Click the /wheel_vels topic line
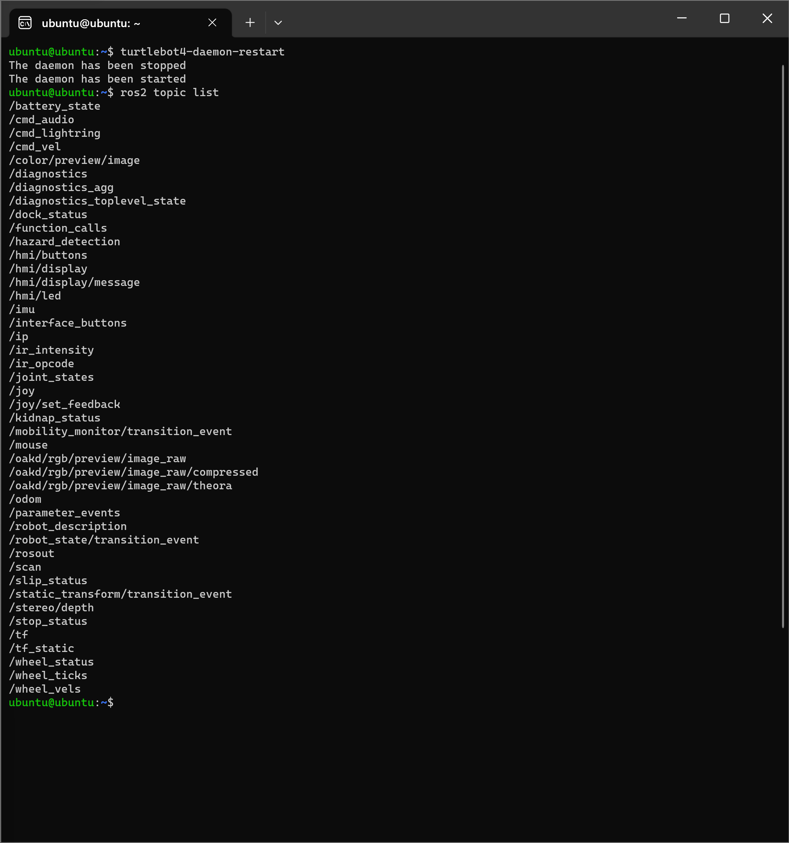 pos(44,689)
